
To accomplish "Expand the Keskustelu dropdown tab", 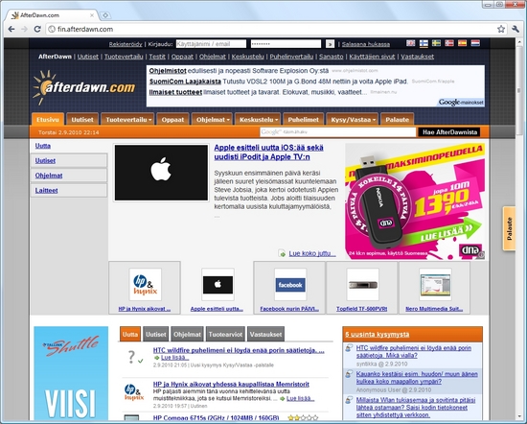I will tap(258, 120).
